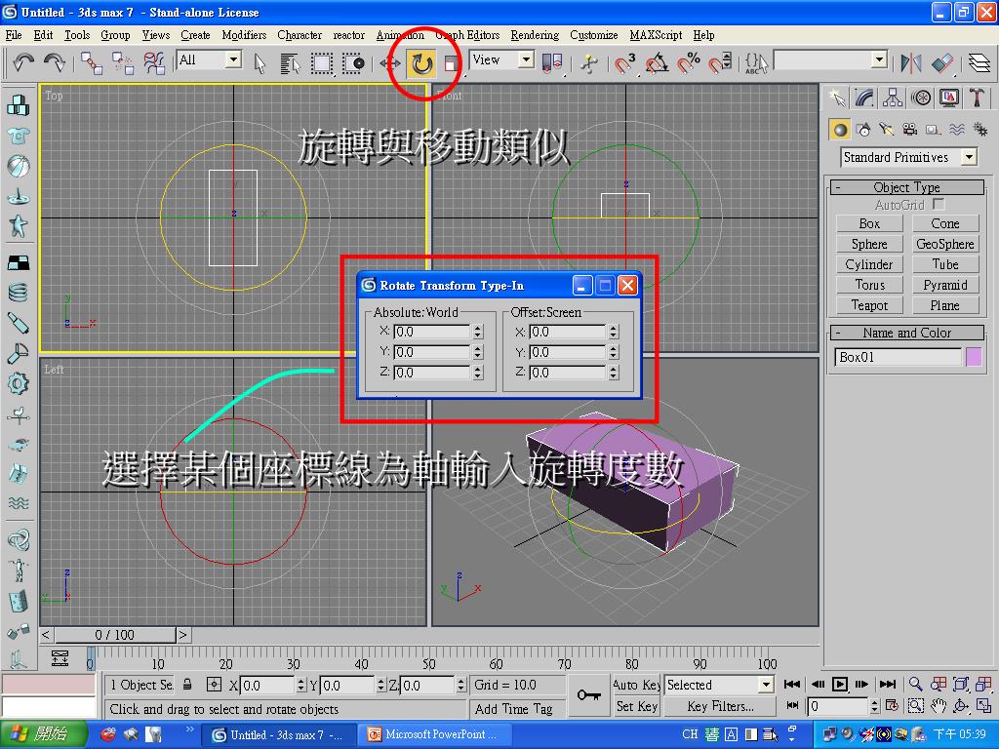The width and height of the screenshot is (999, 749).
Task: Click the Select and Manipulate icon
Action: pos(589,63)
